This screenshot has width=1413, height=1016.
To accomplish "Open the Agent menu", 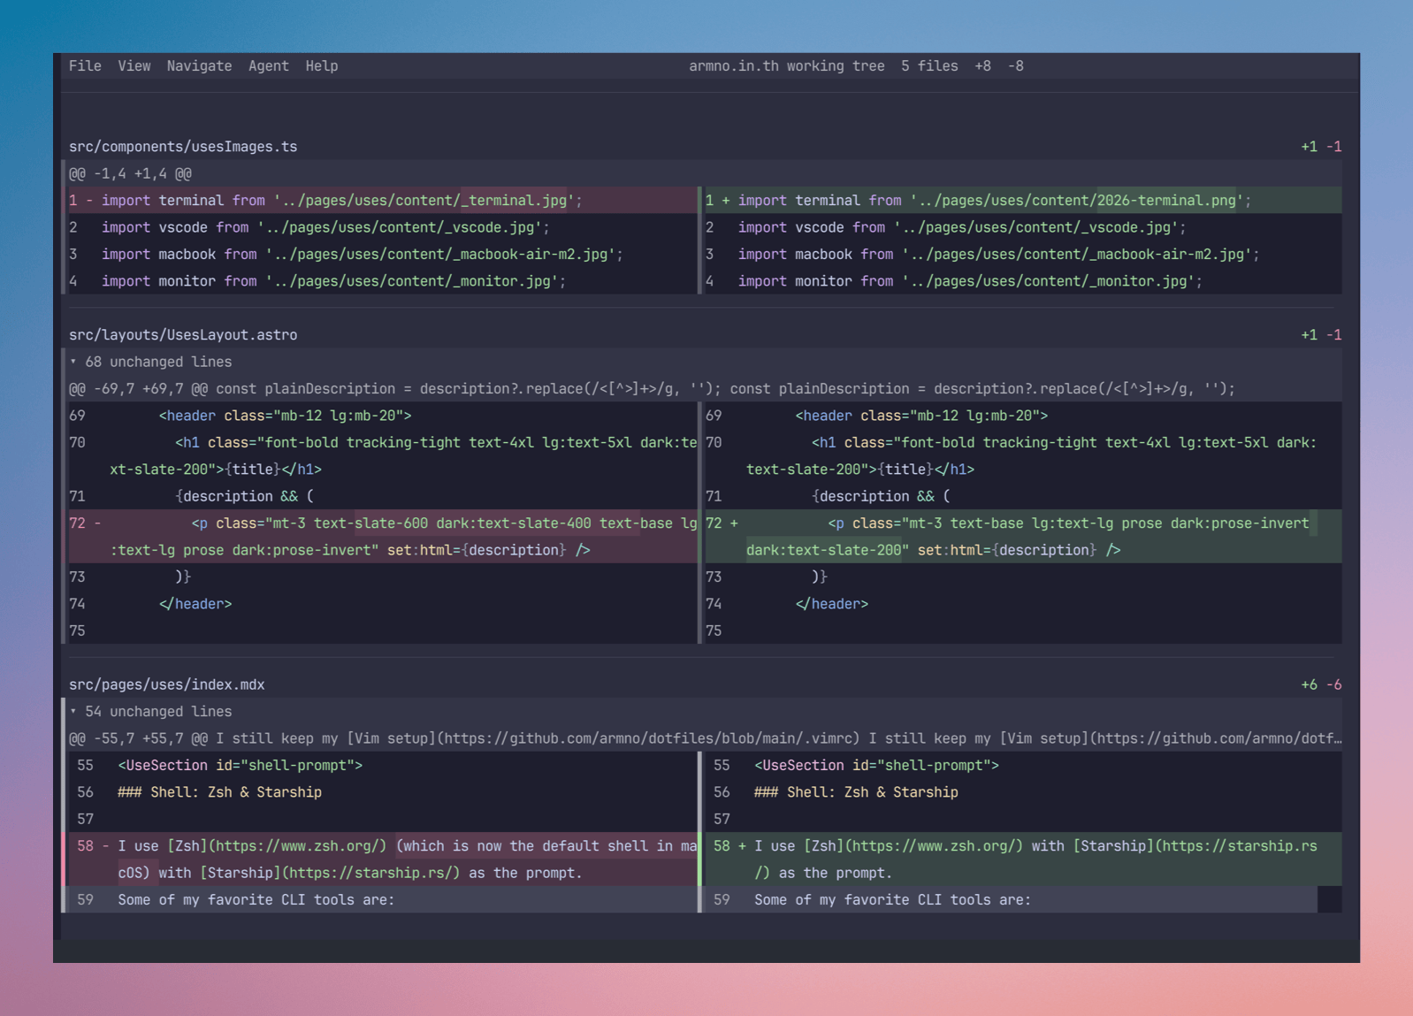I will 268,66.
